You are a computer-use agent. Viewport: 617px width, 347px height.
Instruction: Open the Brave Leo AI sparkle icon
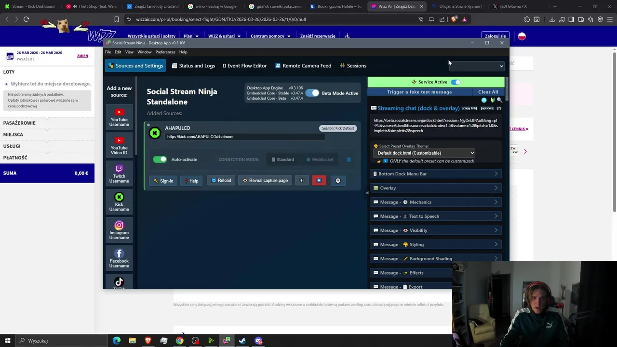(590, 19)
